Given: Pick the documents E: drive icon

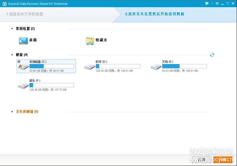Looking at the screenshot, I should 156,67.
